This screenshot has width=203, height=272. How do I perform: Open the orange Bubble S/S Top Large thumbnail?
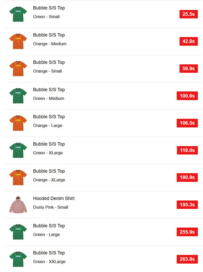pyautogui.click(x=18, y=123)
